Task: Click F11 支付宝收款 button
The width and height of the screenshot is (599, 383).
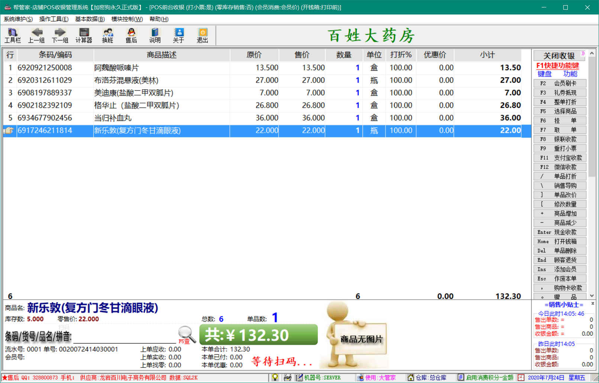Action: coord(560,158)
